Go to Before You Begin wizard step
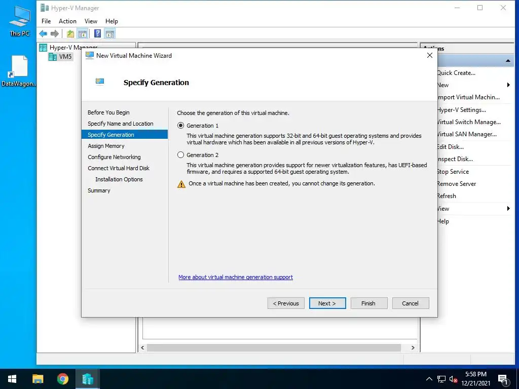This screenshot has width=519, height=389. pyautogui.click(x=108, y=112)
